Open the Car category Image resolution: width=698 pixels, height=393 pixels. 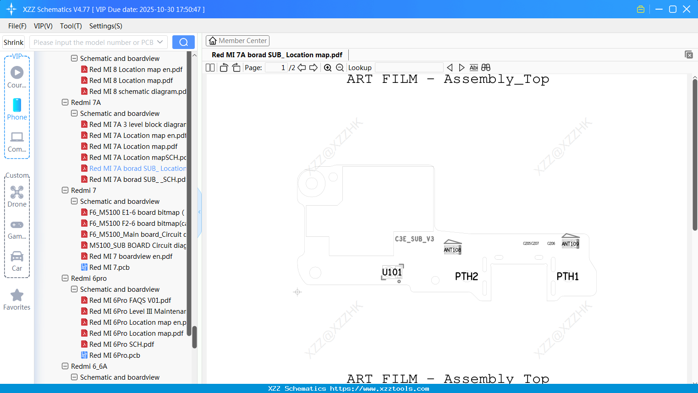(17, 261)
